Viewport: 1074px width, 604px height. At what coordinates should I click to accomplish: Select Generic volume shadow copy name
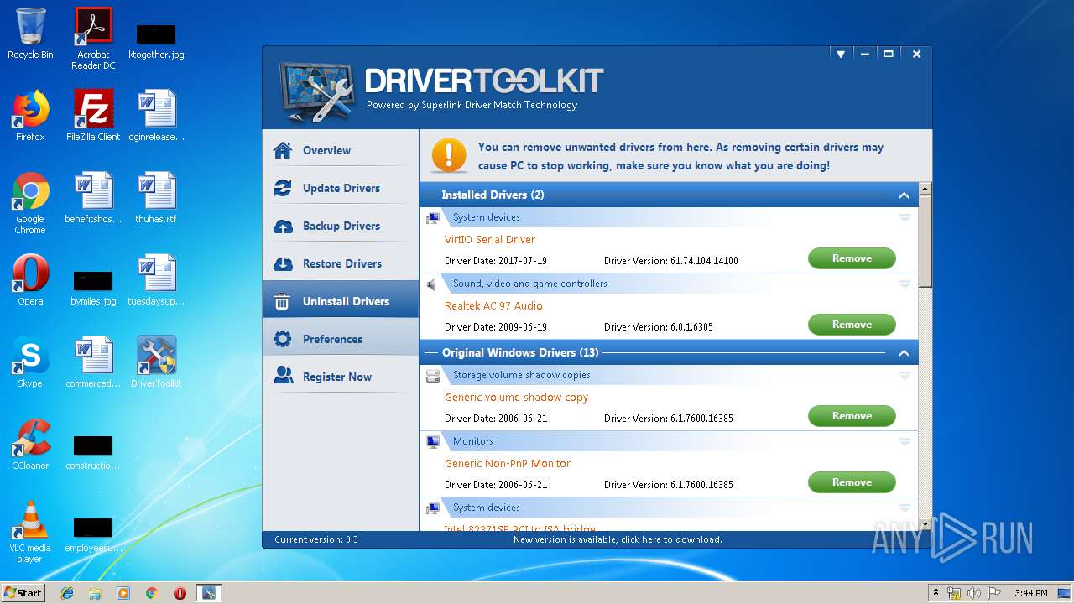[516, 398]
